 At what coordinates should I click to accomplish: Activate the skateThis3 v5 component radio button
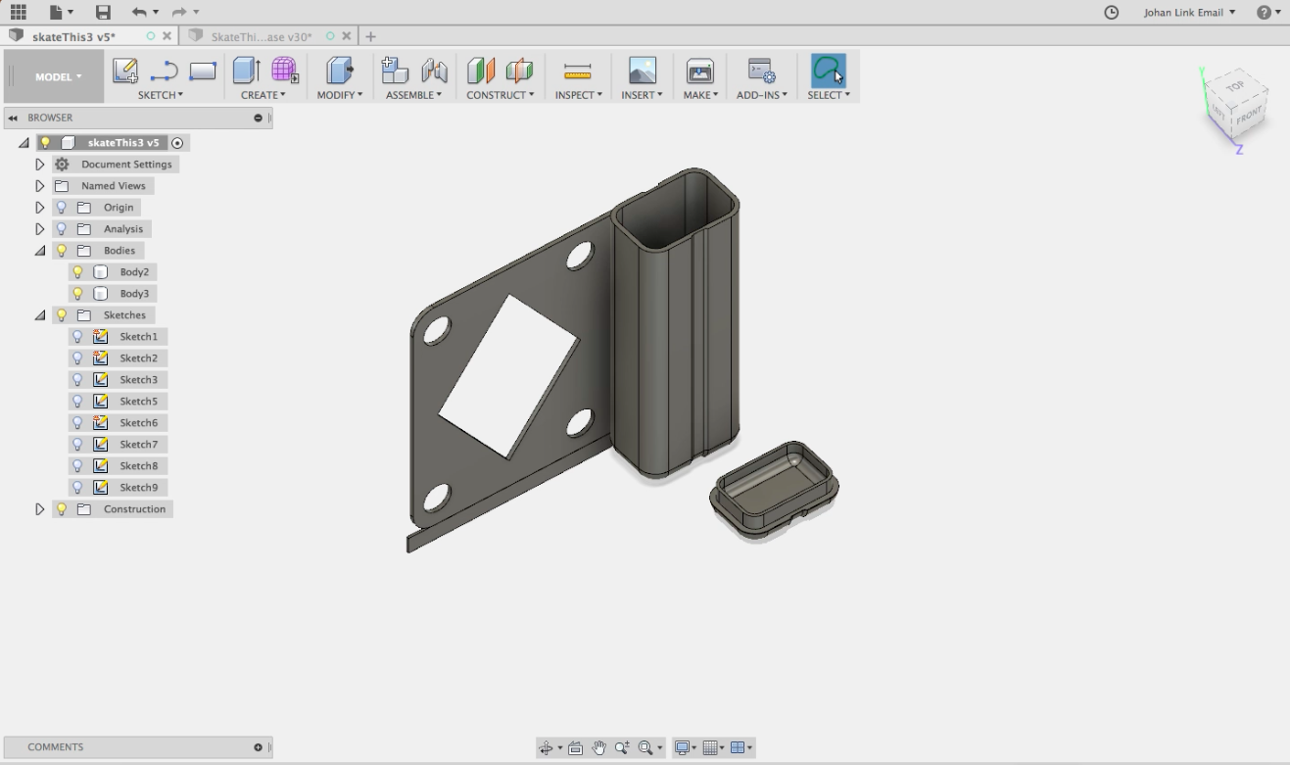[x=177, y=143]
